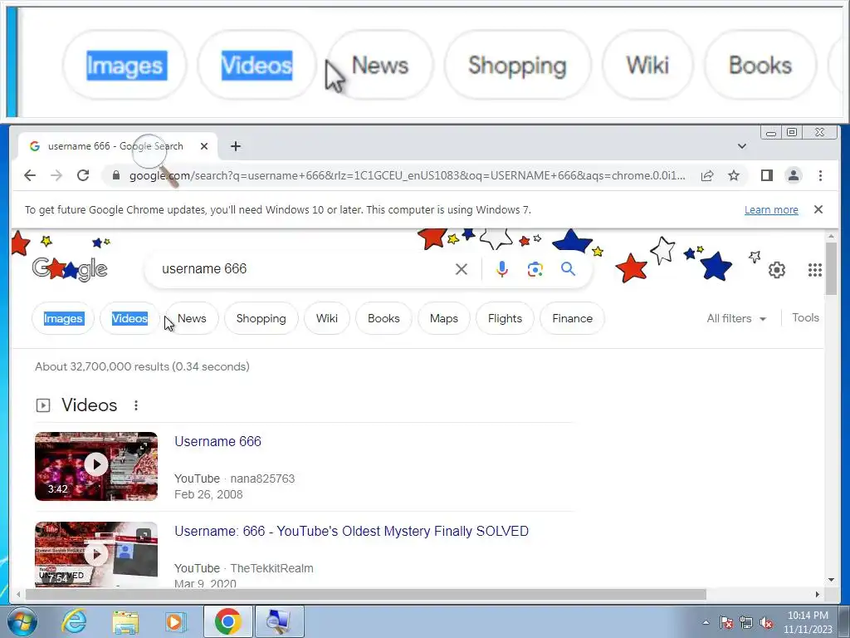Search by image with Google Lens
The image size is (850, 638).
535,269
